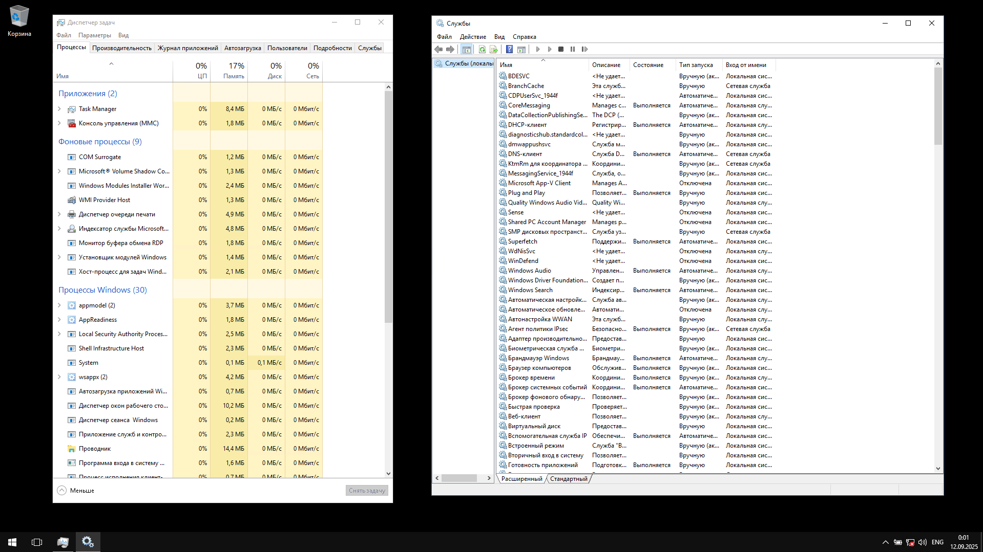Click the Export list icon in Services
The height and width of the screenshot is (552, 983).
pyautogui.click(x=494, y=49)
